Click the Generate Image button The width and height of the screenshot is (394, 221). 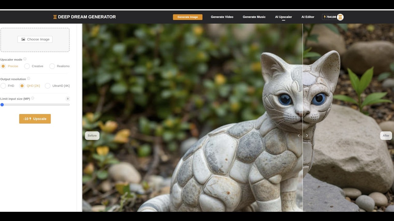188,17
